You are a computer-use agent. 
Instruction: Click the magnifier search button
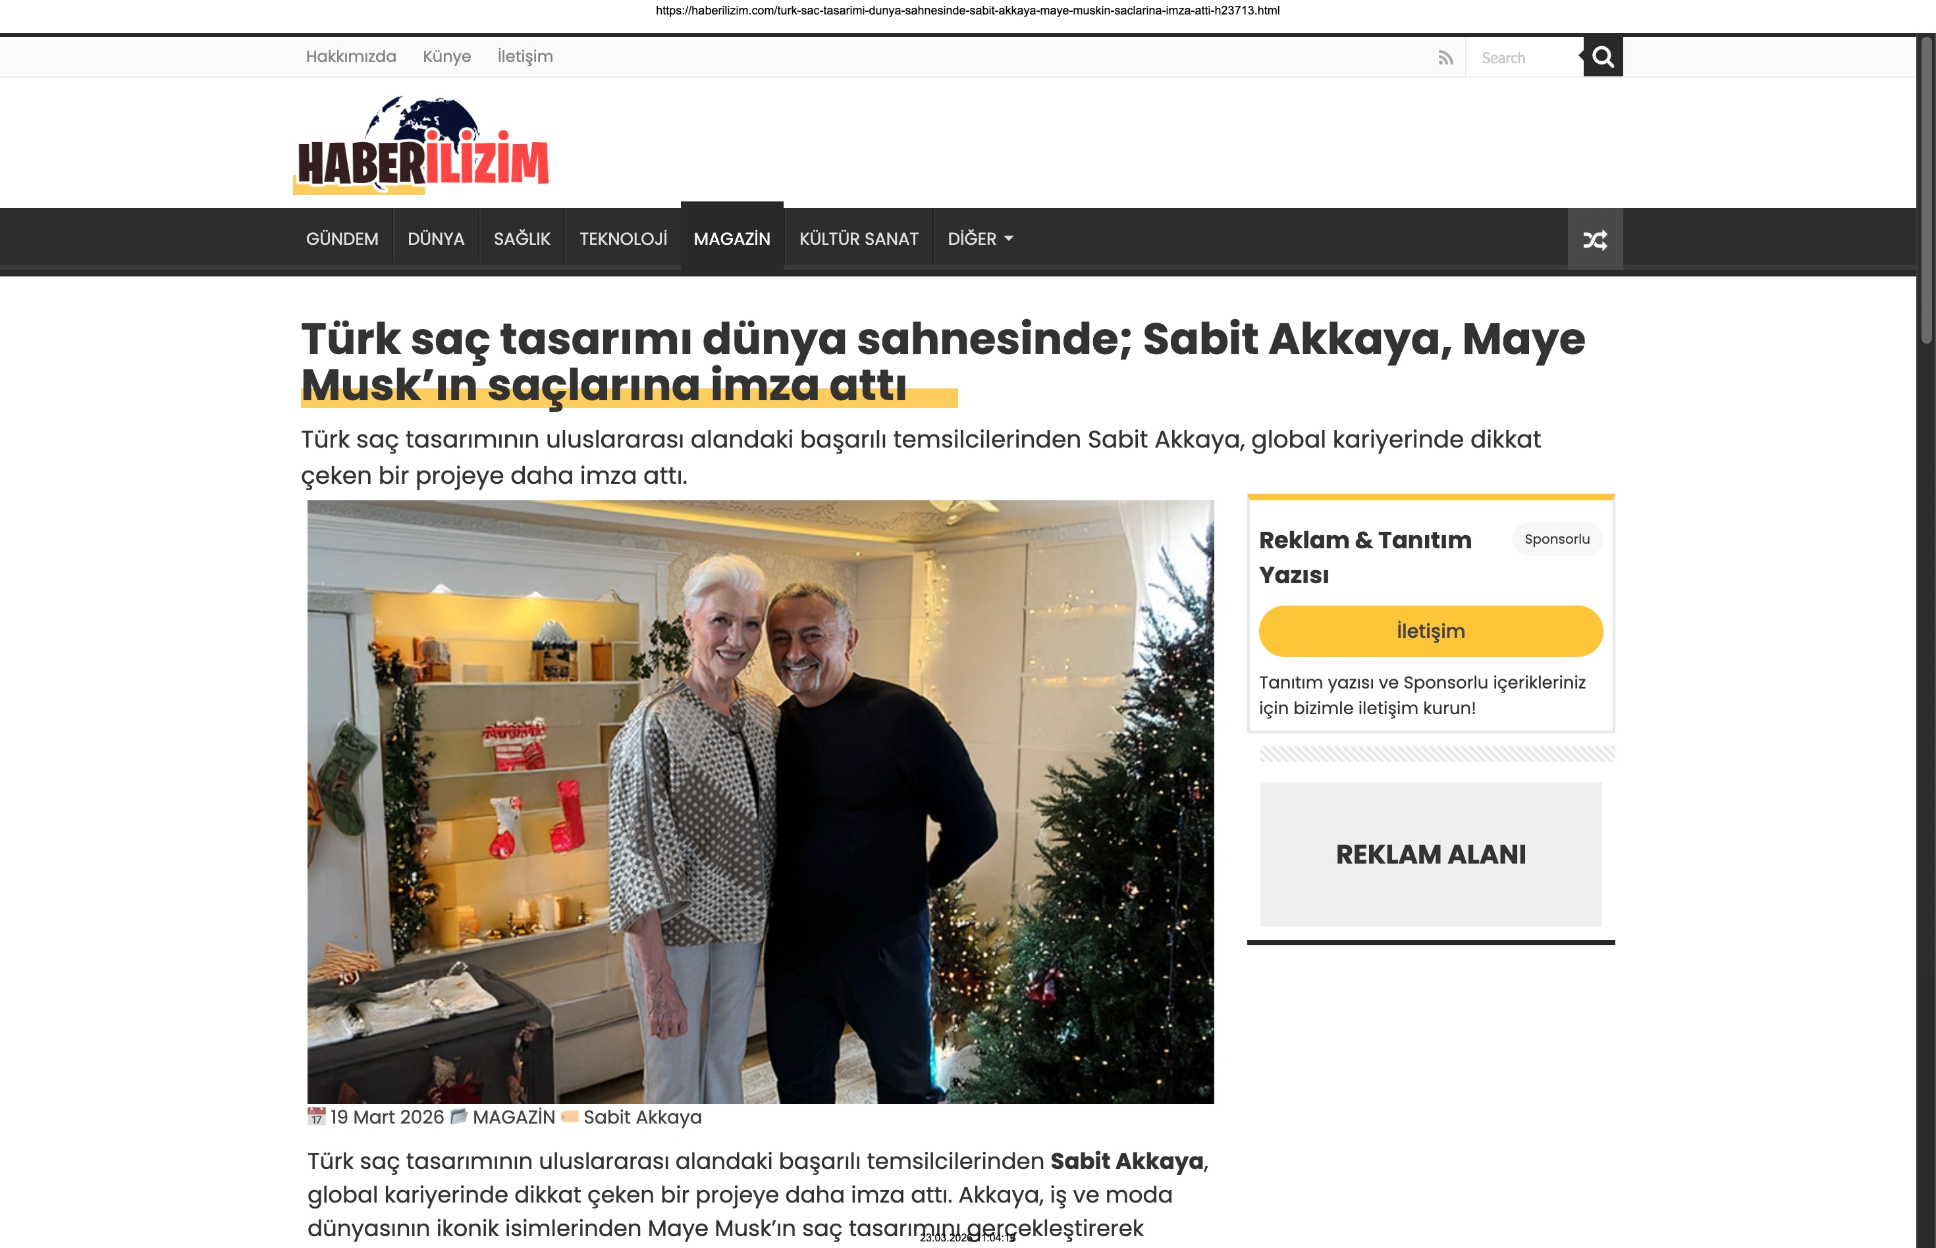[x=1603, y=57]
